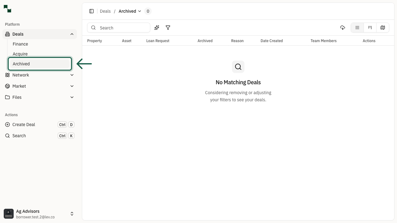The image size is (397, 223).
Task: Switch to map view
Action: point(383,28)
